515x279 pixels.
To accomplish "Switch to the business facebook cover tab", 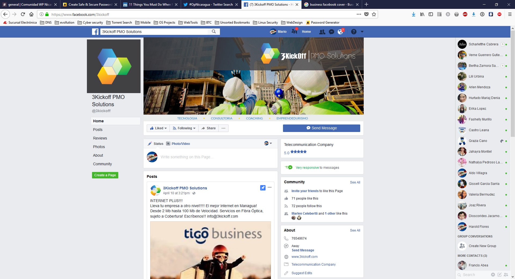I will tap(331, 4).
